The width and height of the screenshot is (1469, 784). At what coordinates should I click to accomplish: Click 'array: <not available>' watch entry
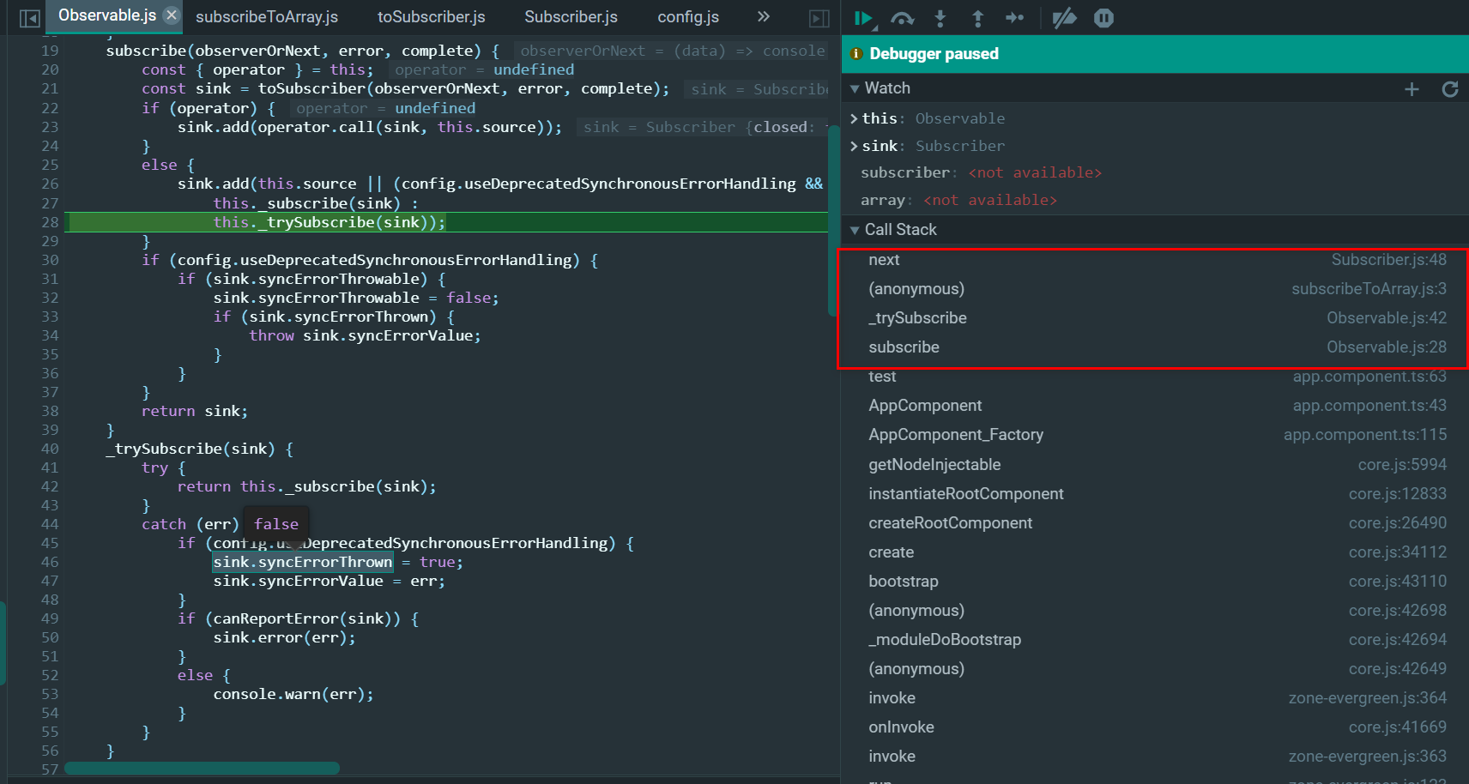[x=958, y=200]
